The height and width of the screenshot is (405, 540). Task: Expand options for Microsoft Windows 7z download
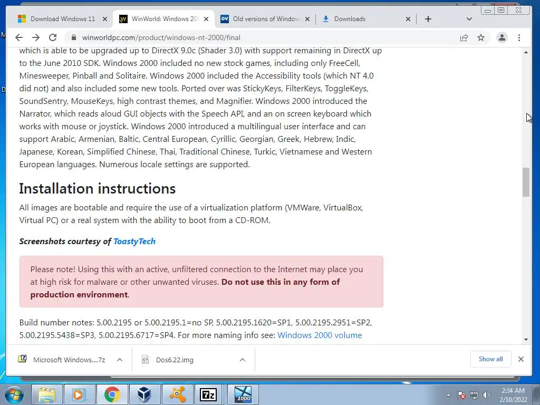pos(120,360)
